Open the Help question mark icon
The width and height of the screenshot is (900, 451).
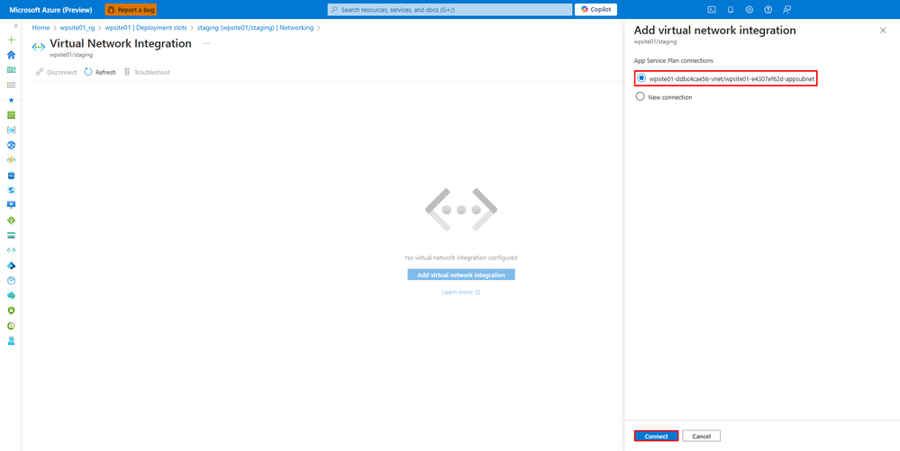click(x=768, y=10)
